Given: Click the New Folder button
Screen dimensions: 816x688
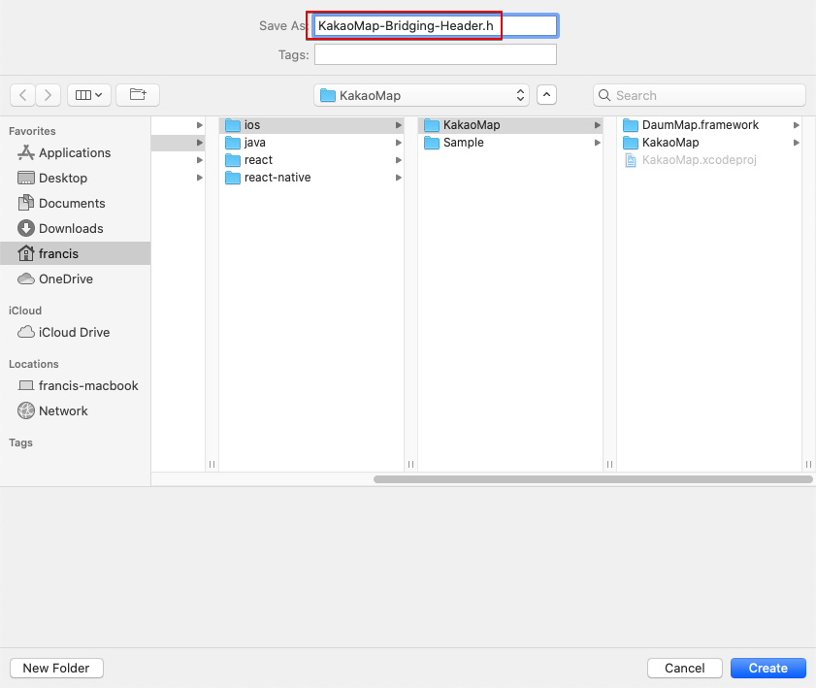Looking at the screenshot, I should [x=56, y=668].
